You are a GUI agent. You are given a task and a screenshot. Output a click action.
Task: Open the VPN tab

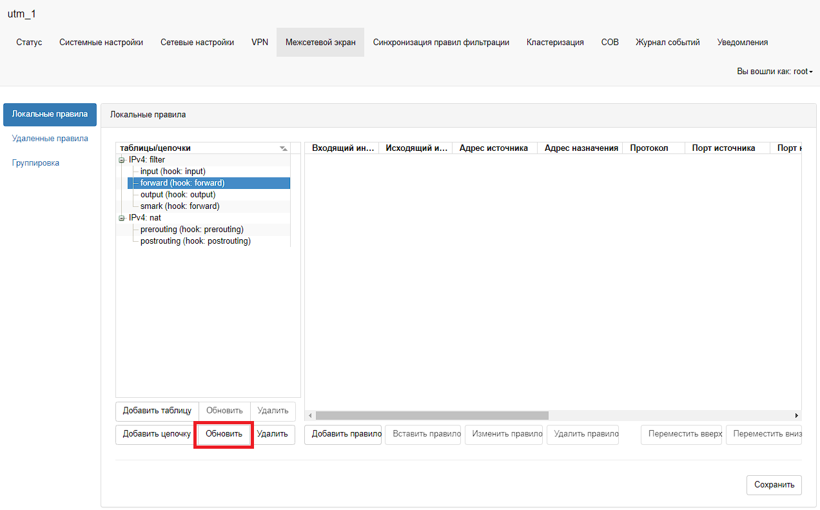tap(260, 43)
